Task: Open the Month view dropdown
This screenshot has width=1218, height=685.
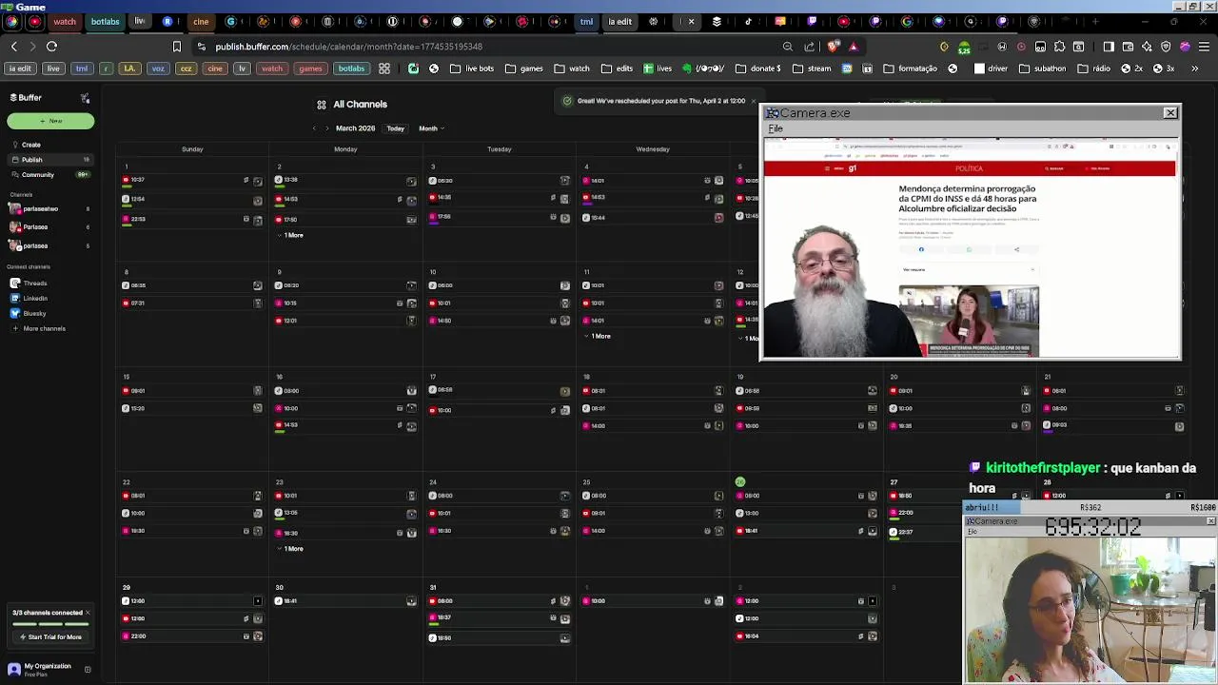Action: point(431,128)
